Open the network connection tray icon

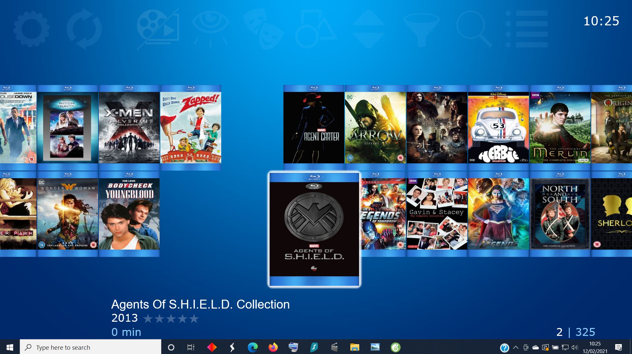565,347
